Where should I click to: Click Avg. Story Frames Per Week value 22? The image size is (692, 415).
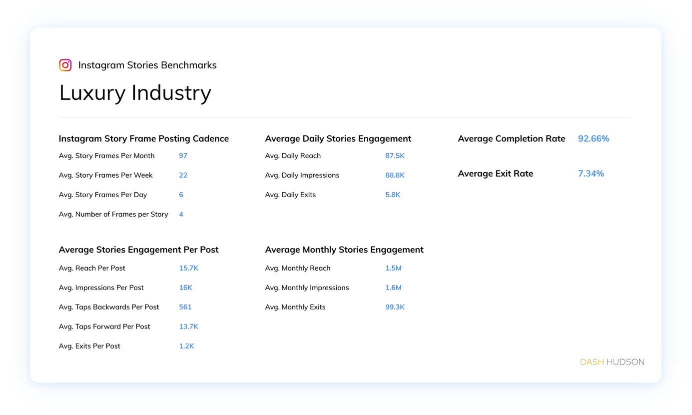(183, 175)
